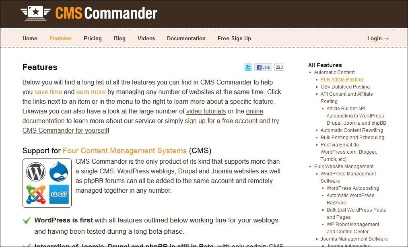Click the Drupal logo icon

59,171
